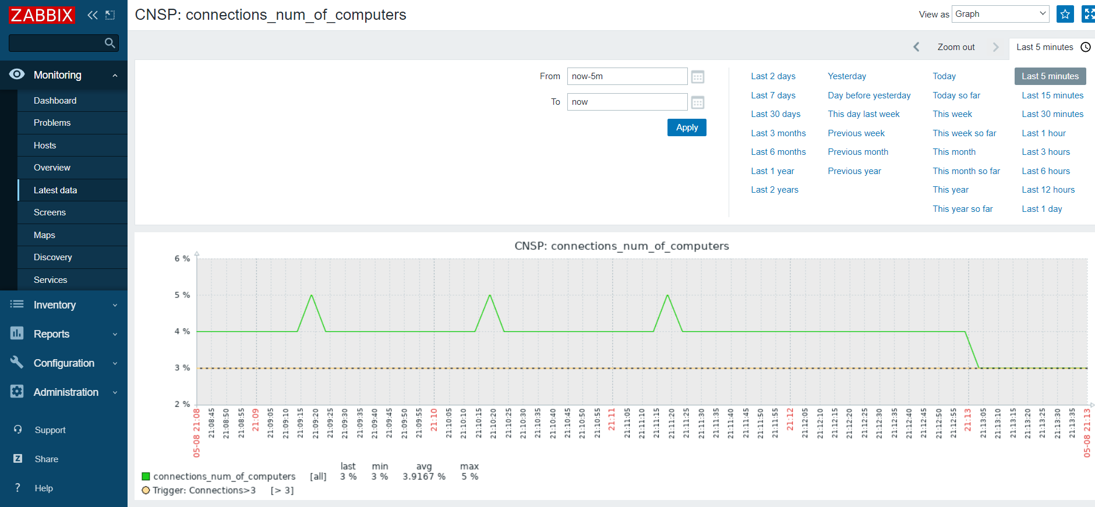Click the clock icon beside Last 5 minutes
The width and height of the screenshot is (1095, 507).
[x=1086, y=47]
